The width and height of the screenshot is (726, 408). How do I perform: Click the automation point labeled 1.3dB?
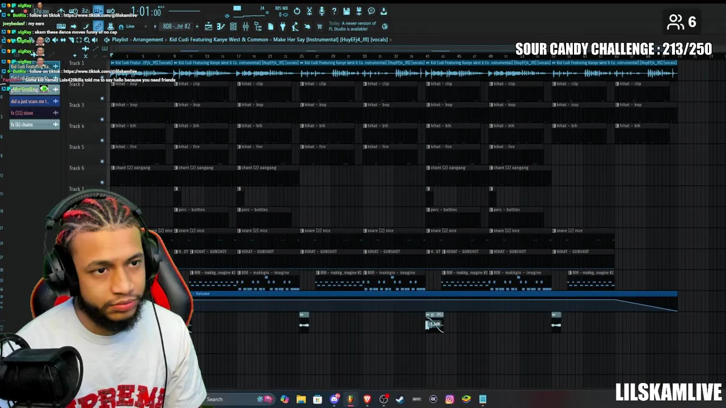[434, 324]
